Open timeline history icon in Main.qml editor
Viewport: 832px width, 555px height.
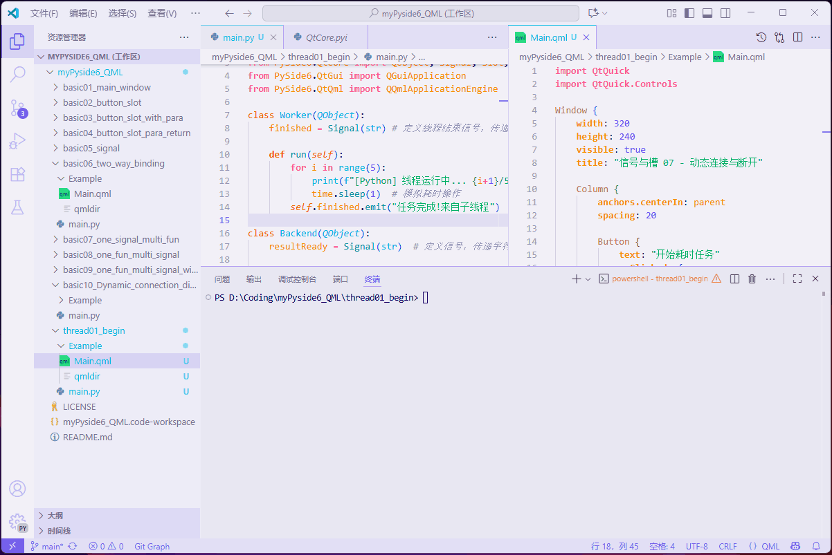[x=761, y=37]
